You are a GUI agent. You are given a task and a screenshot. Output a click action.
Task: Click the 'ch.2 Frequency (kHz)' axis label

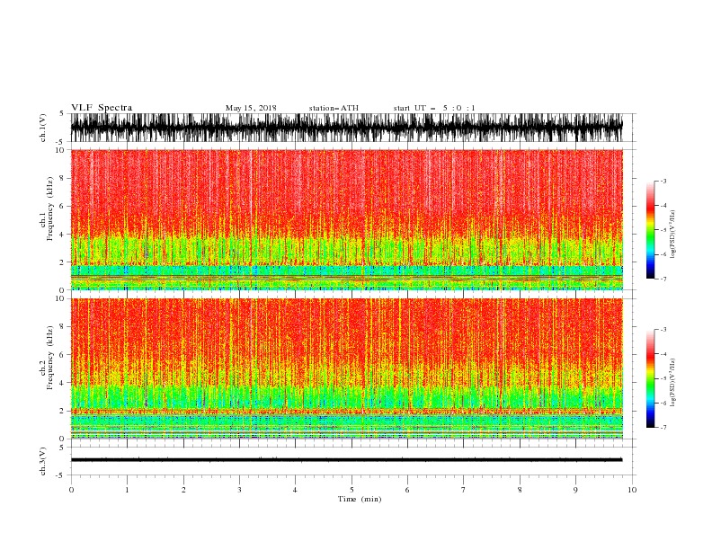47,358
